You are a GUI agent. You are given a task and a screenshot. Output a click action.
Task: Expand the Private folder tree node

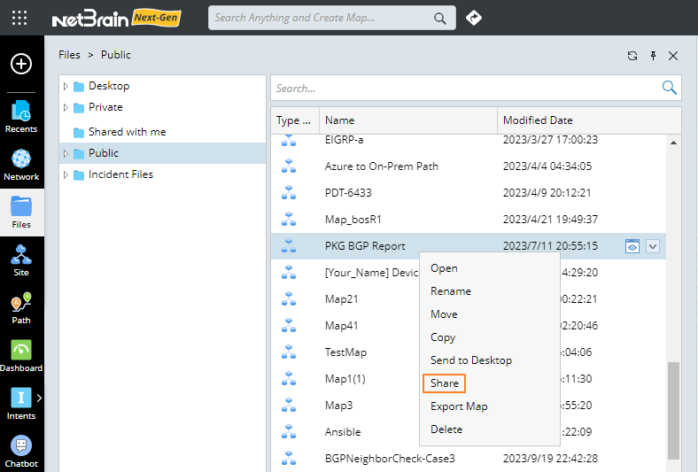pyautogui.click(x=66, y=107)
